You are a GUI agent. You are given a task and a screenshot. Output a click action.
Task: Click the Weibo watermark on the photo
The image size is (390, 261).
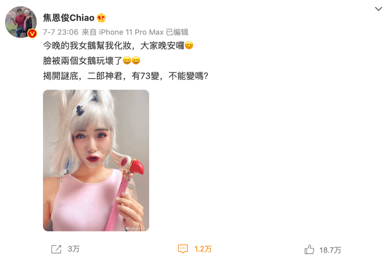point(136,229)
